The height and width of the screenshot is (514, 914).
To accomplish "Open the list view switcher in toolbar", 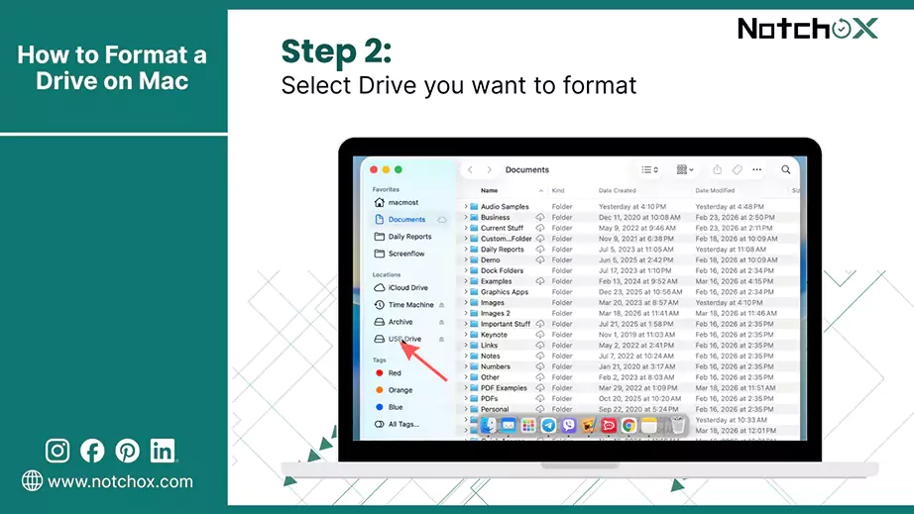I will [x=649, y=170].
